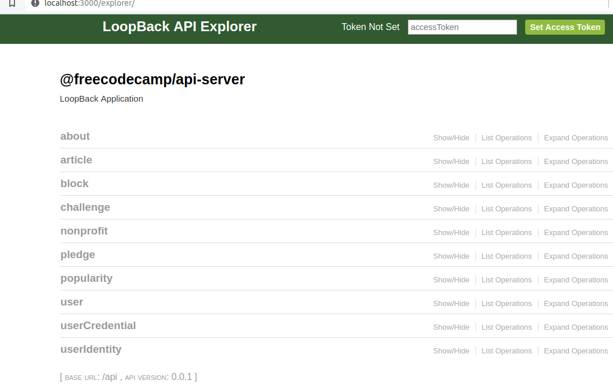Select the @freecodecamp/api-server heading link

(x=153, y=79)
